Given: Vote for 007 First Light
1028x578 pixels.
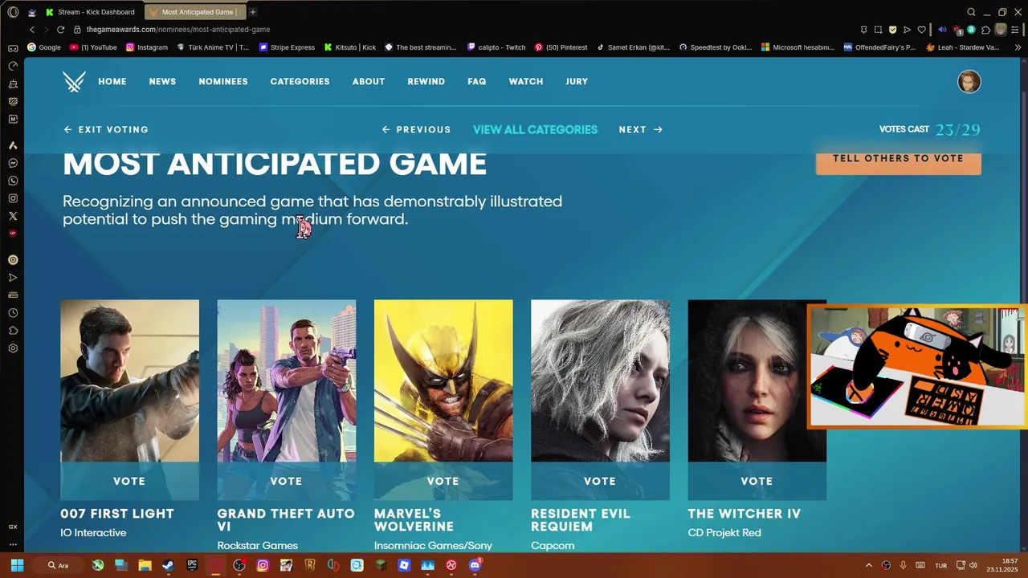Looking at the screenshot, I should click(x=129, y=481).
